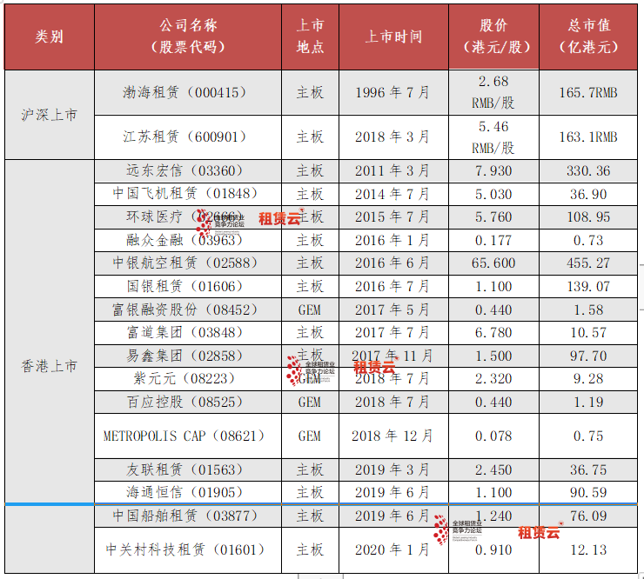Select the 类别 header cell
Screen dimensions: 644x579
50,37
